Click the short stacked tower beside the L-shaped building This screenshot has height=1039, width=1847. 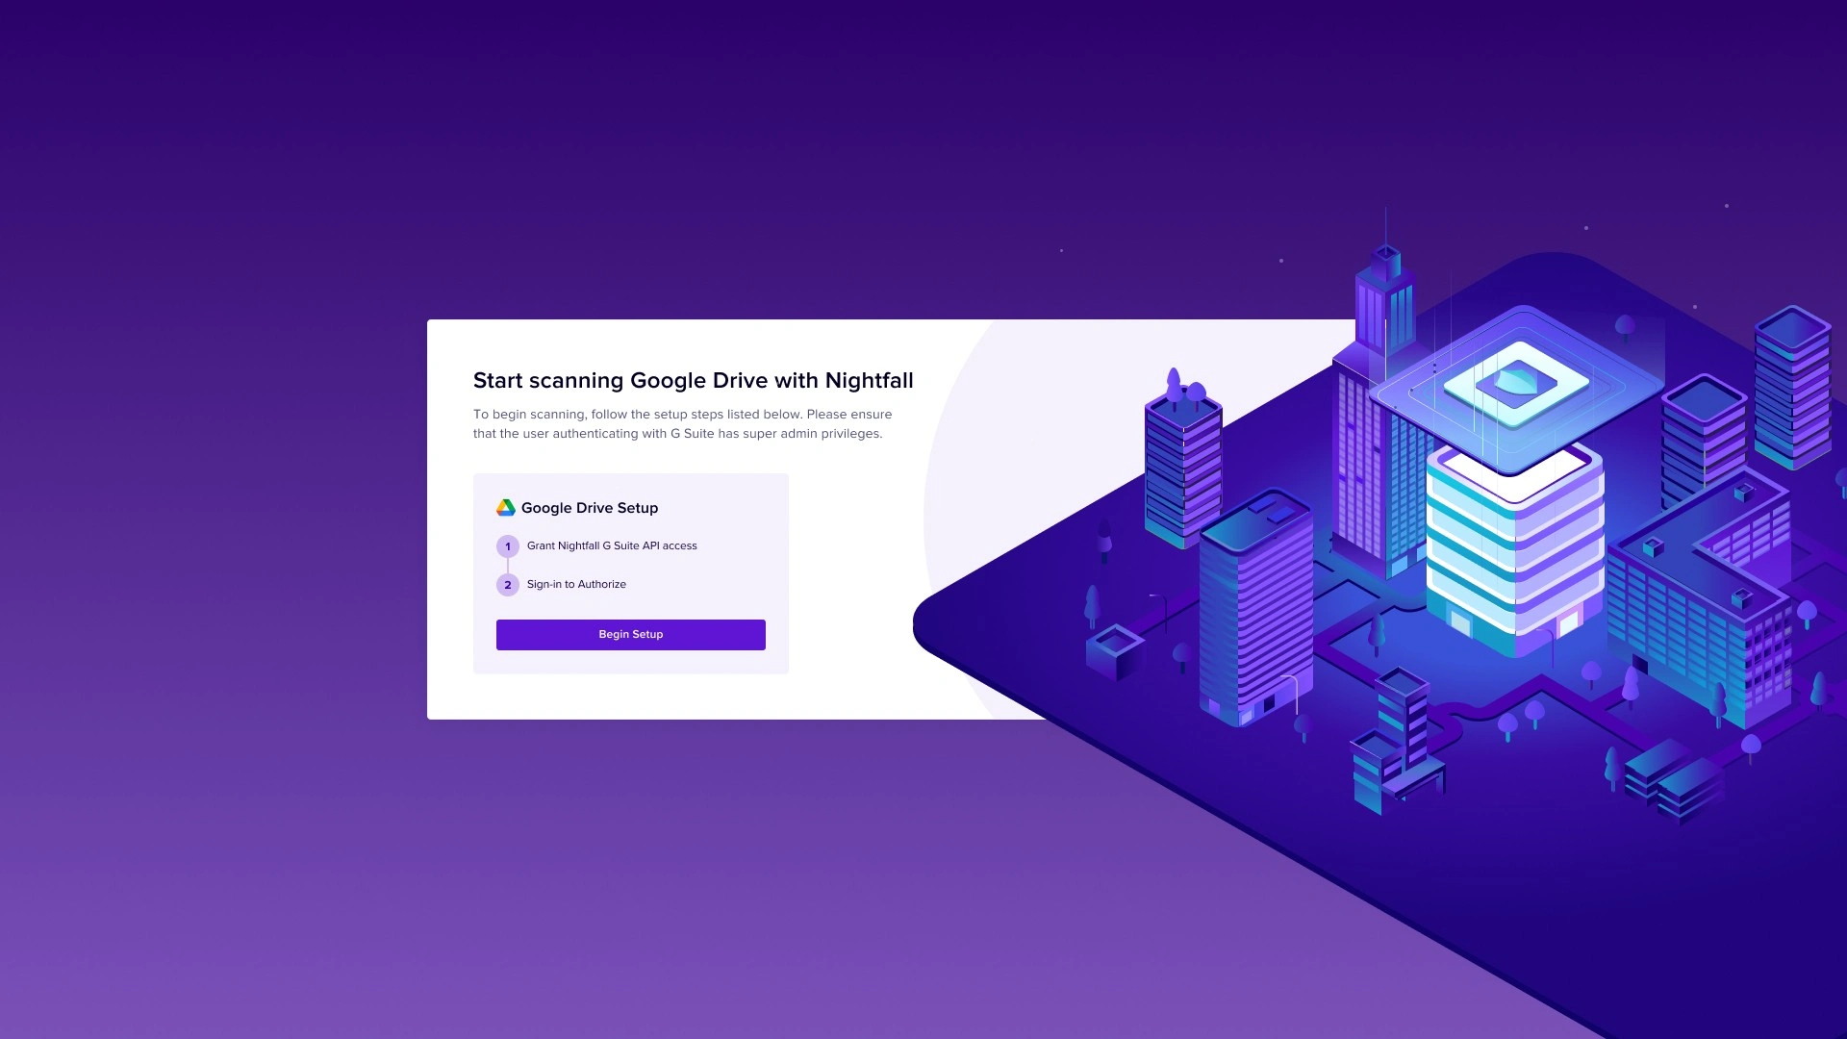point(1703,433)
